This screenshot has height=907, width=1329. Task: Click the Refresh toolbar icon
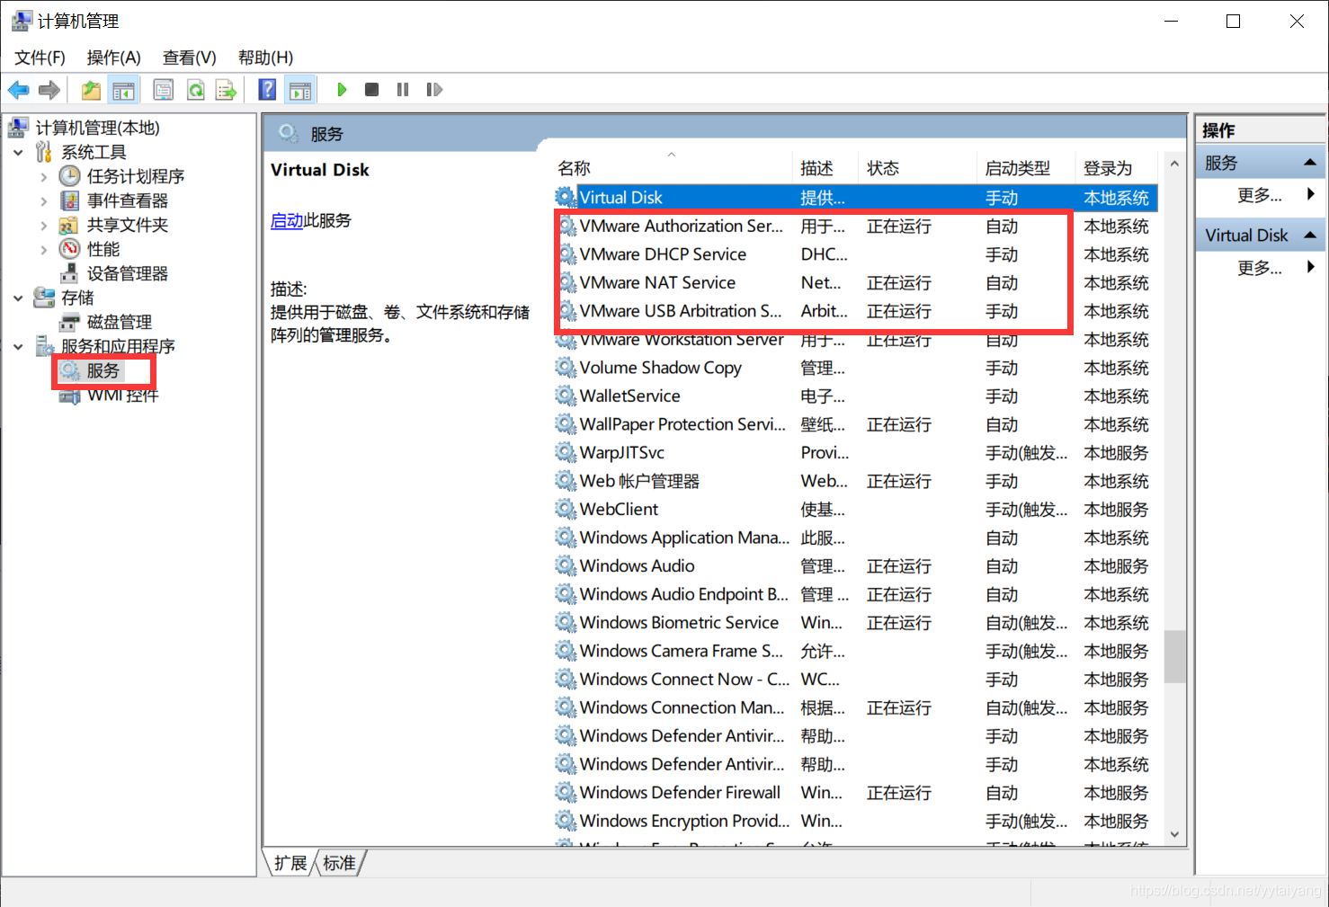pyautogui.click(x=195, y=90)
